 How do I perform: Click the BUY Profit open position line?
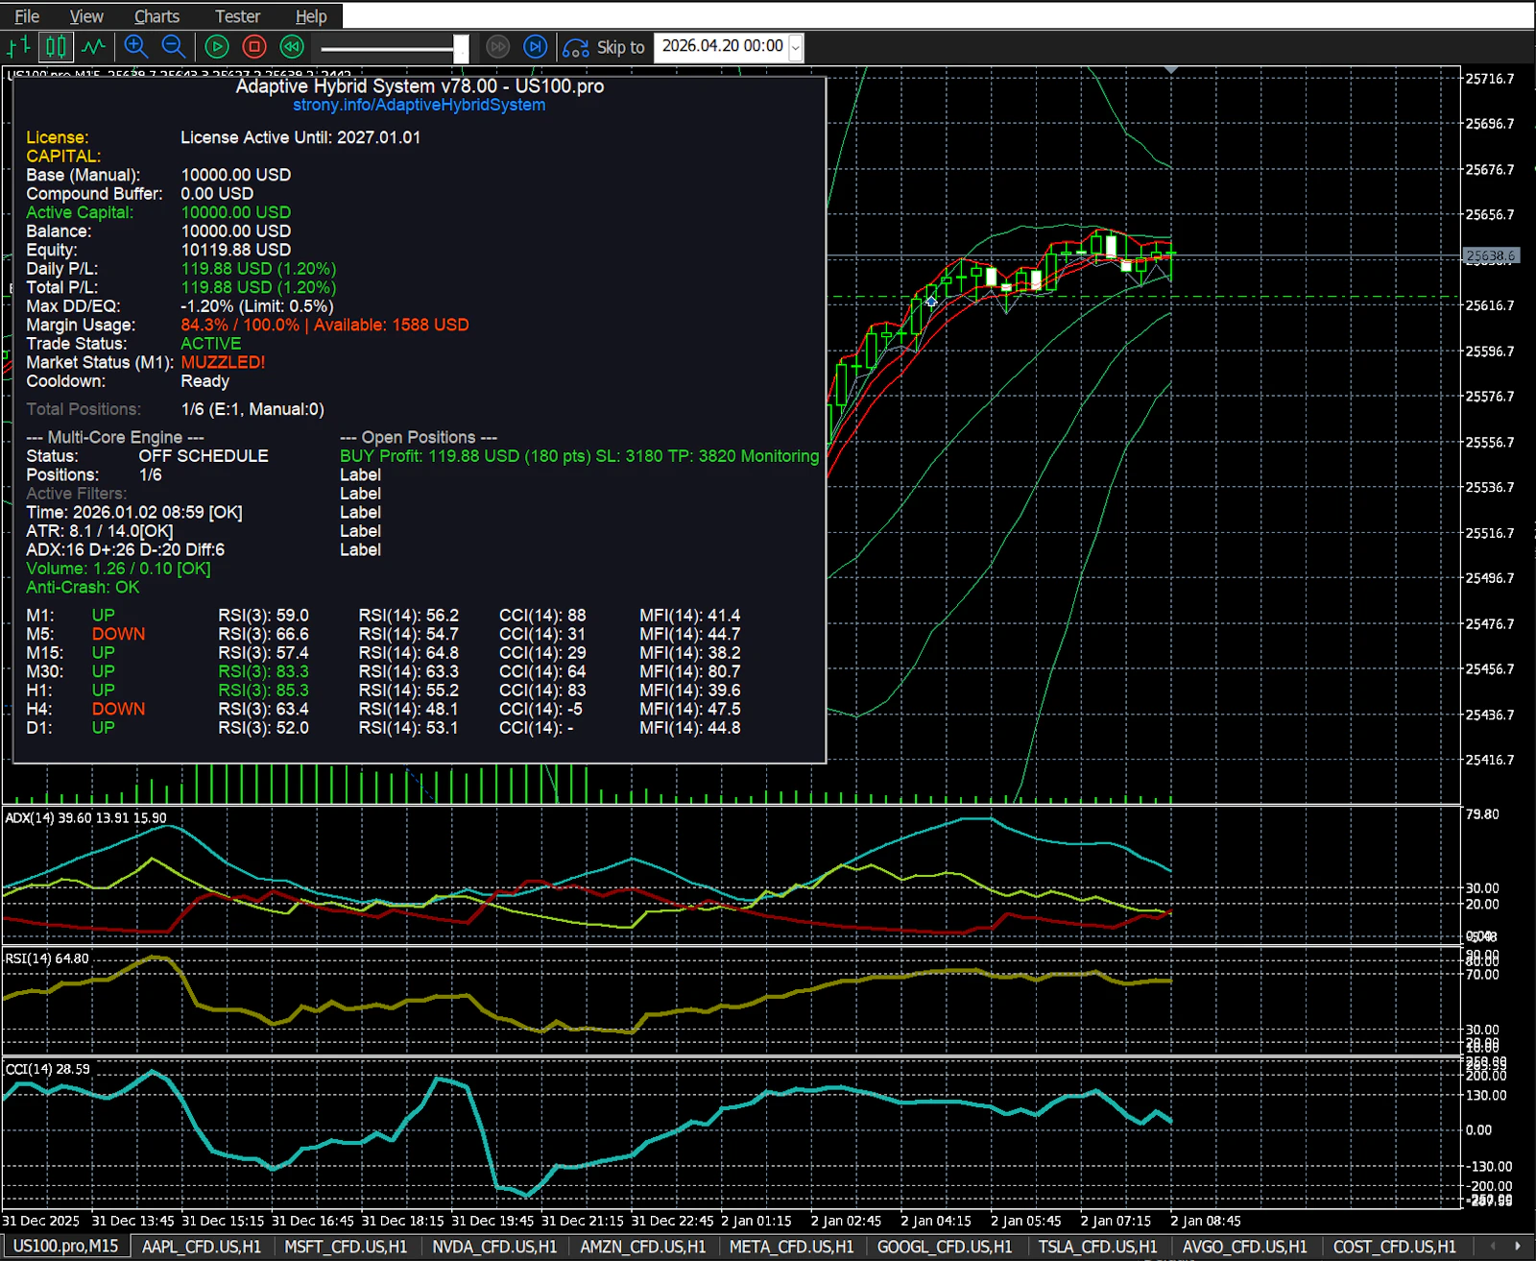(579, 456)
